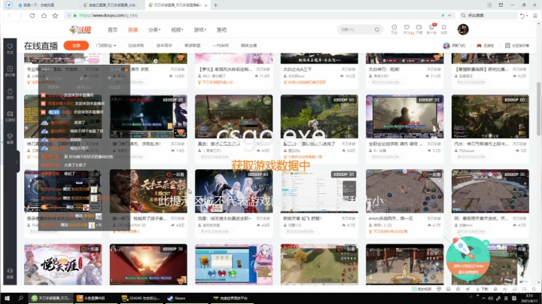Expand the 游戏 games menu
The width and height of the screenshot is (542, 304).
click(199, 29)
